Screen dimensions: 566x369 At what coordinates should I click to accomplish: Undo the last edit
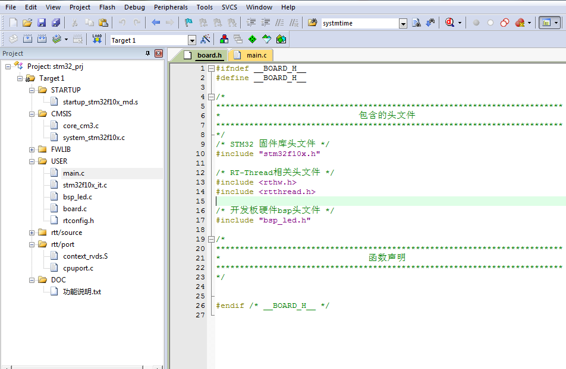click(122, 22)
